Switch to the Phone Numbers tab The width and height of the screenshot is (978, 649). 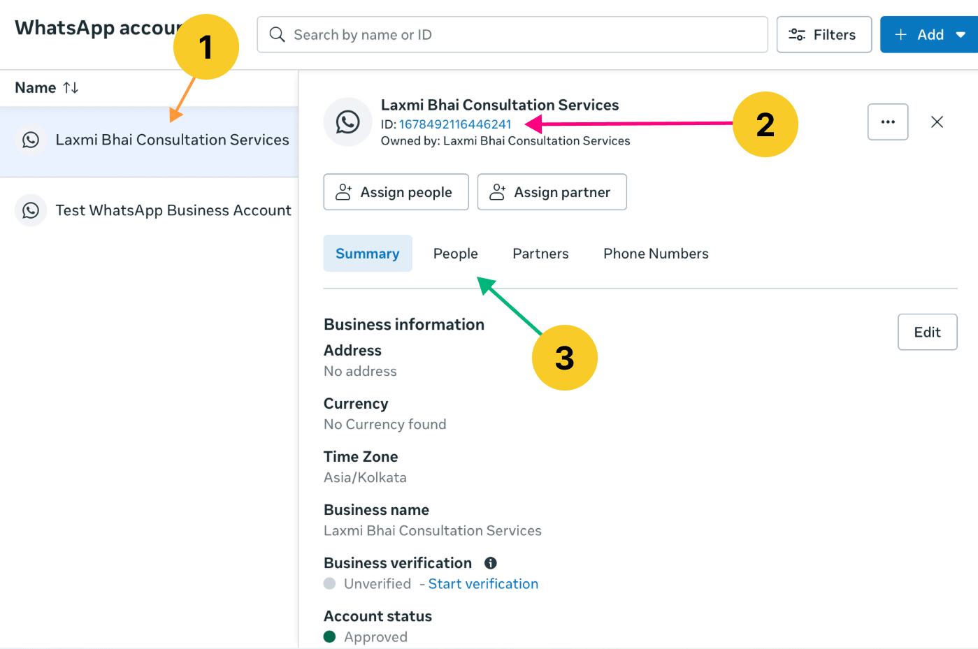656,254
